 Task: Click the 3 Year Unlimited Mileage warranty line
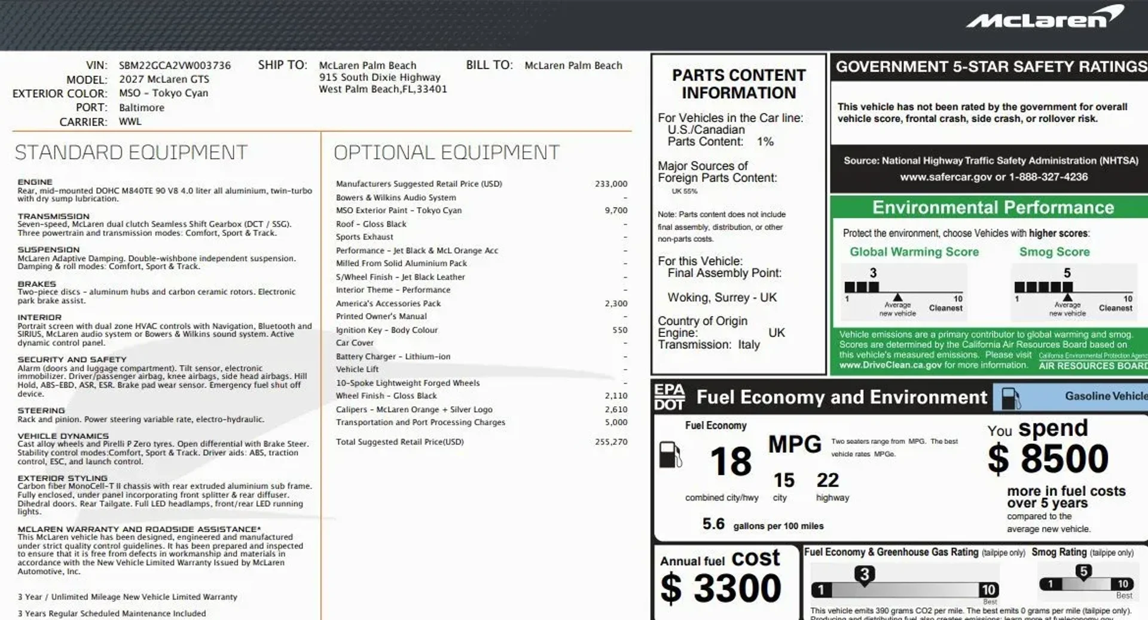pos(127,597)
